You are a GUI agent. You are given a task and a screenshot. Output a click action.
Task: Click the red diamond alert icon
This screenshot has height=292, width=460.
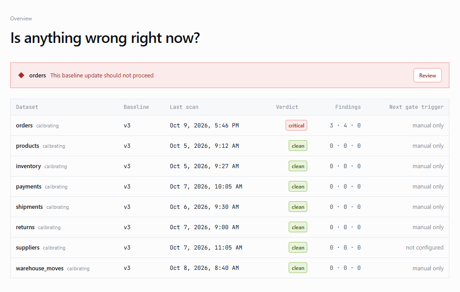(x=21, y=75)
